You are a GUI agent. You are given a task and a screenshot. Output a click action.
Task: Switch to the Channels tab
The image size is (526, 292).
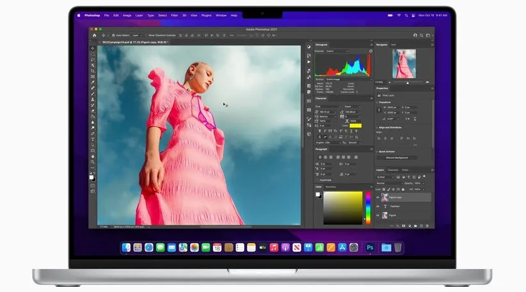click(392, 170)
